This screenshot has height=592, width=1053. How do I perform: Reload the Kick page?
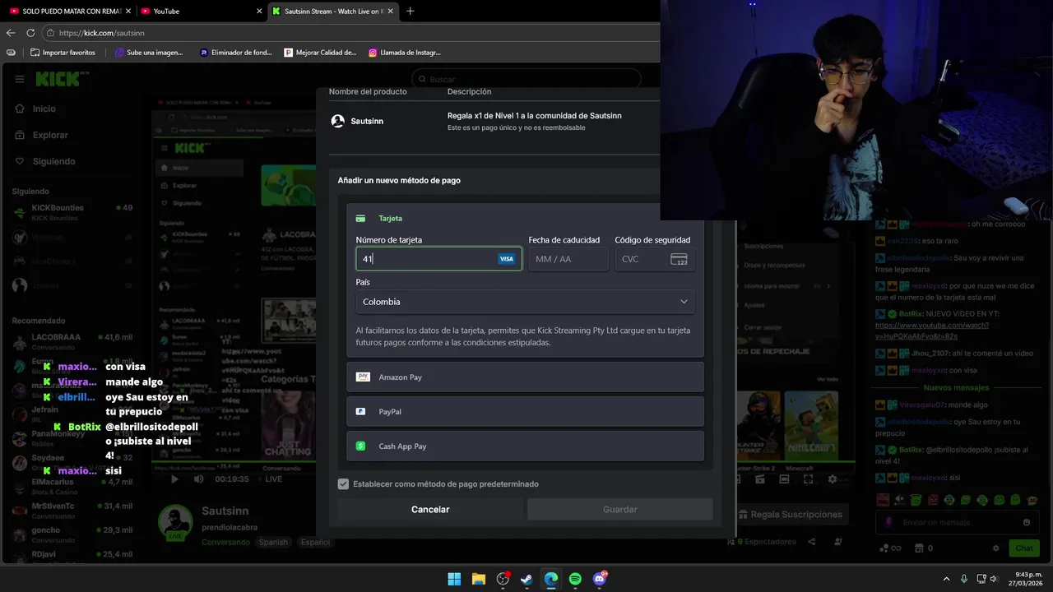click(30, 33)
